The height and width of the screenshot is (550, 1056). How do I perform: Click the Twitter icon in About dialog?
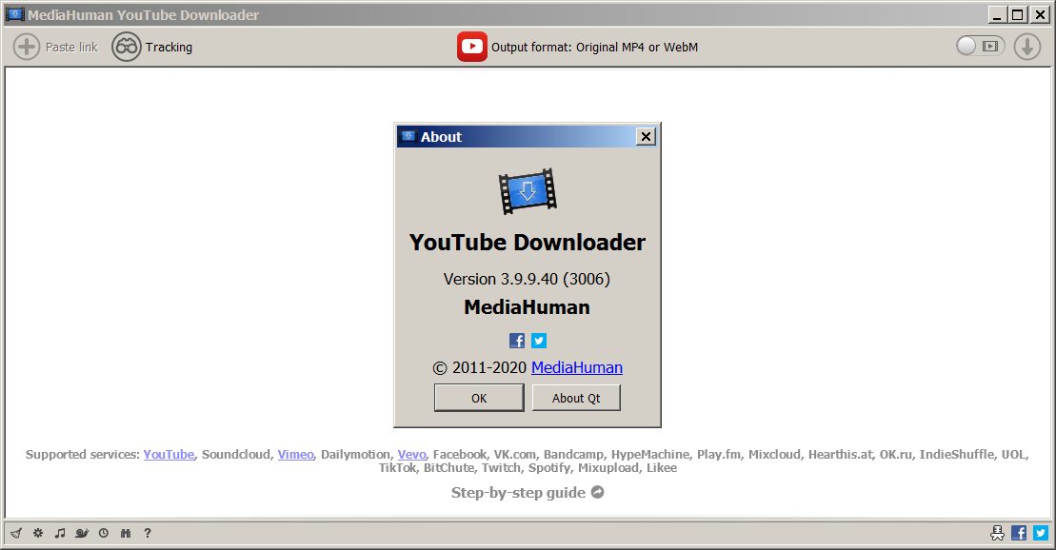539,341
